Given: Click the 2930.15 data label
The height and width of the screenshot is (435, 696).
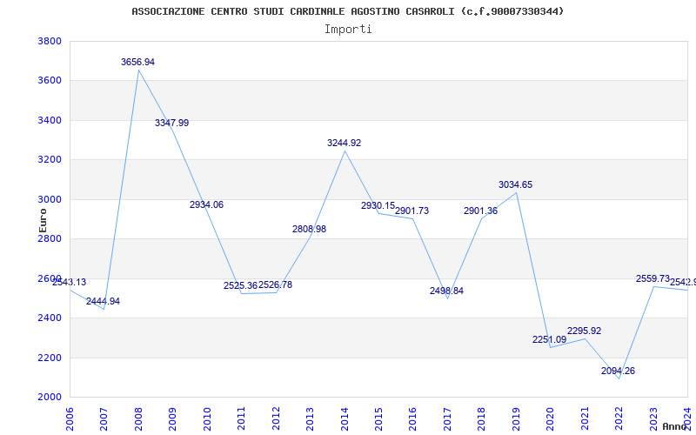Looking at the screenshot, I should click(378, 206).
